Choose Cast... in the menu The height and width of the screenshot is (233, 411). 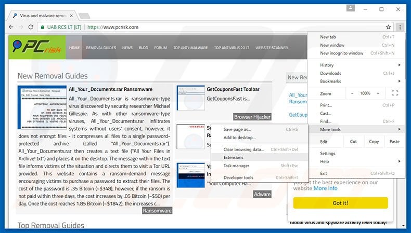(357, 113)
